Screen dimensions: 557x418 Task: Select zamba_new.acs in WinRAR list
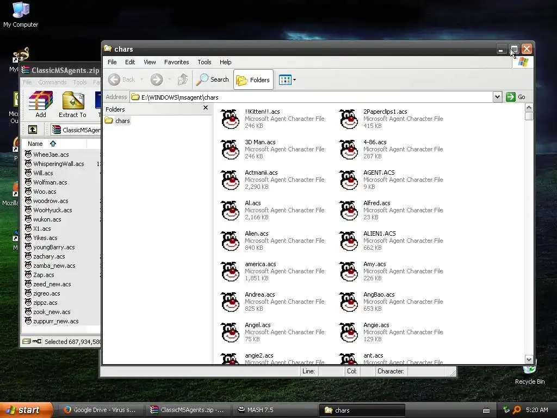click(54, 266)
